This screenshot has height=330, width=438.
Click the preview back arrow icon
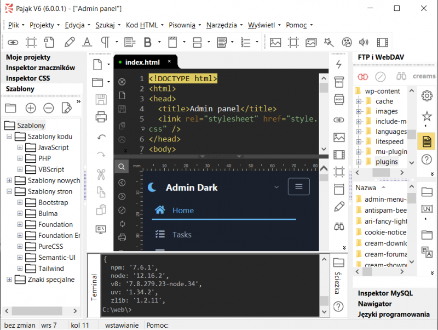coord(122,183)
